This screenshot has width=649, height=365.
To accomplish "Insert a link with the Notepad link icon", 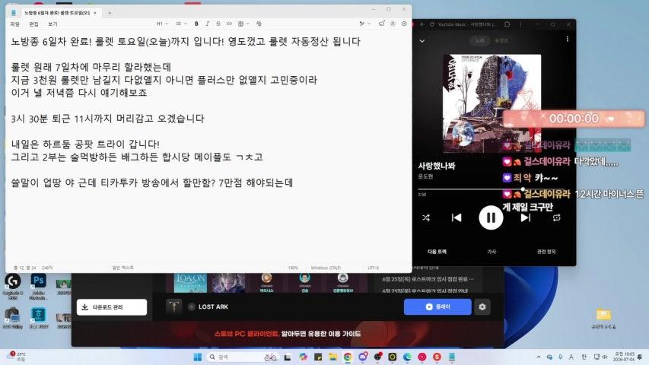I will click(229, 24).
